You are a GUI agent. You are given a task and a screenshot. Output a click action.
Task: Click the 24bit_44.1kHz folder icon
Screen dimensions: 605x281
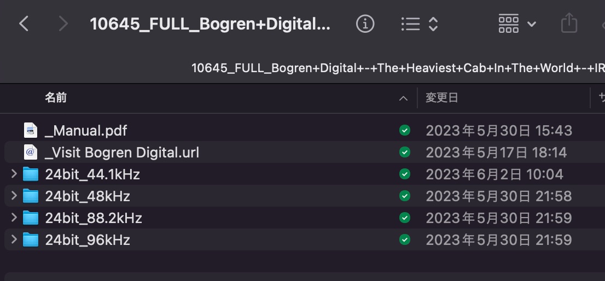coord(31,174)
